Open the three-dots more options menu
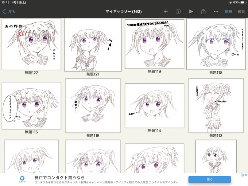Screen dimensions: 248x186 pos(216,12)
